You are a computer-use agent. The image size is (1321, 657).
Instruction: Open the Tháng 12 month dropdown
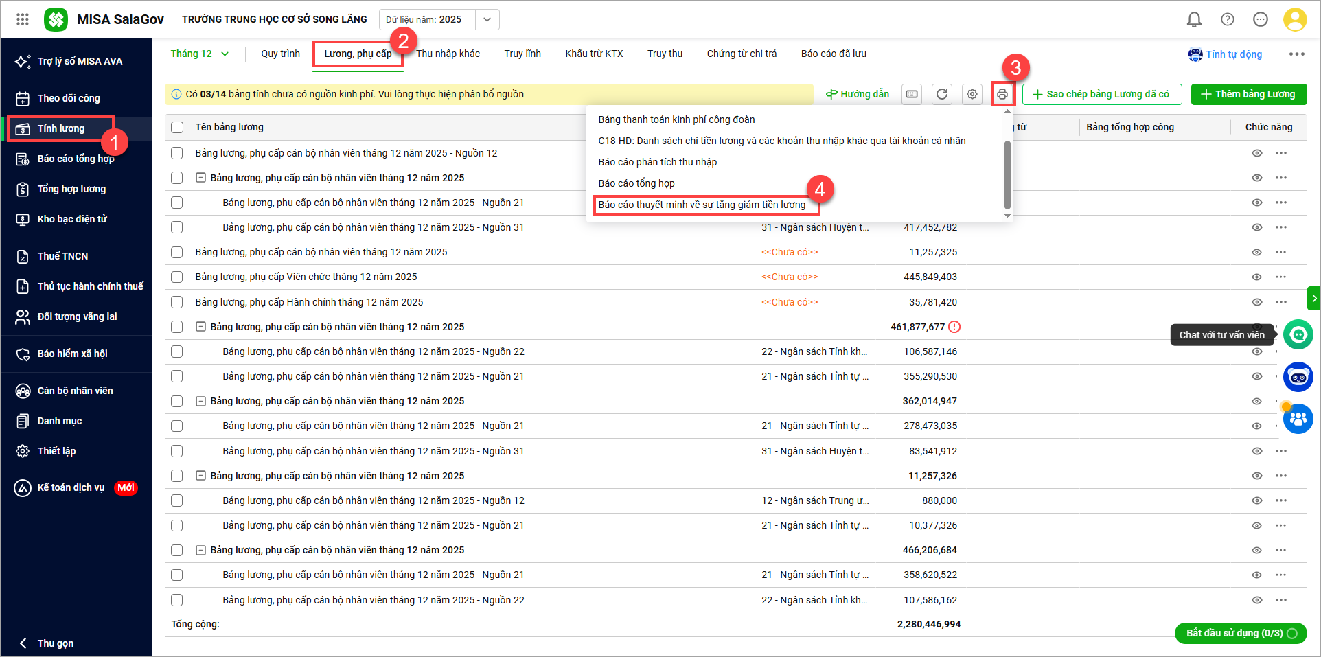click(x=199, y=54)
